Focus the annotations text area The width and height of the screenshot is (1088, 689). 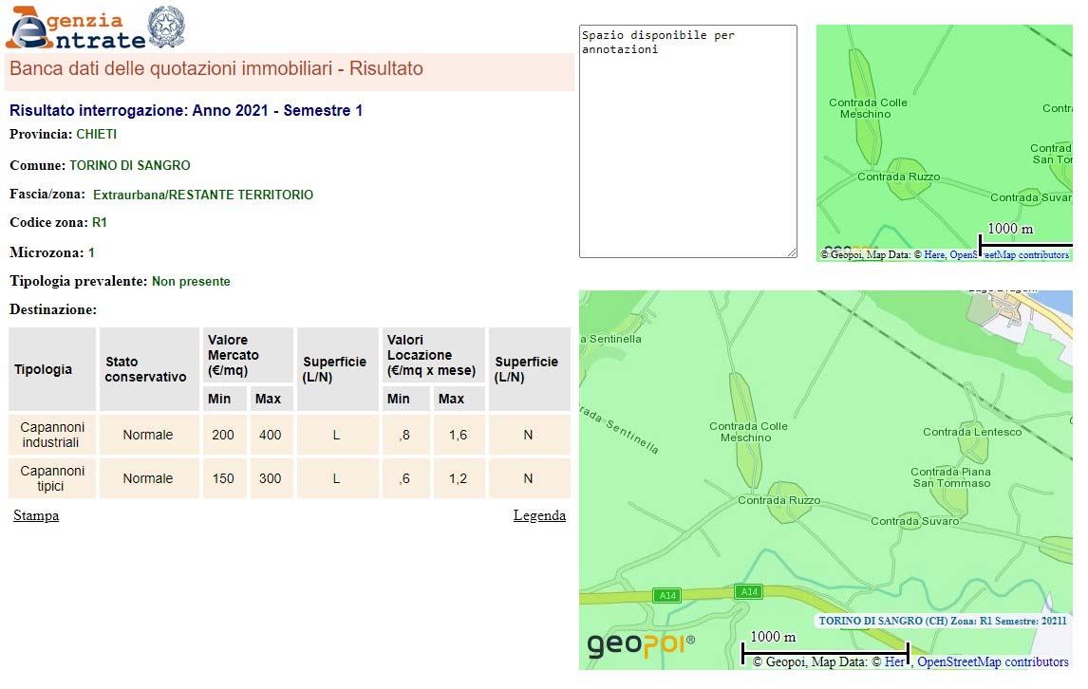(687, 140)
